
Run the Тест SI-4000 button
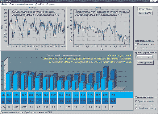tap(145, 13)
